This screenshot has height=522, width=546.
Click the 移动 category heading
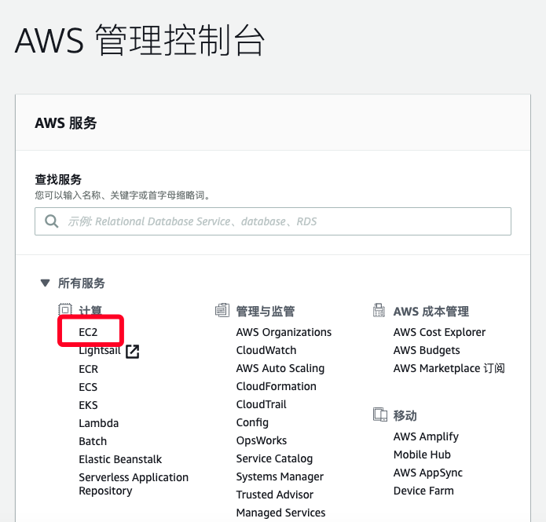pos(405,415)
